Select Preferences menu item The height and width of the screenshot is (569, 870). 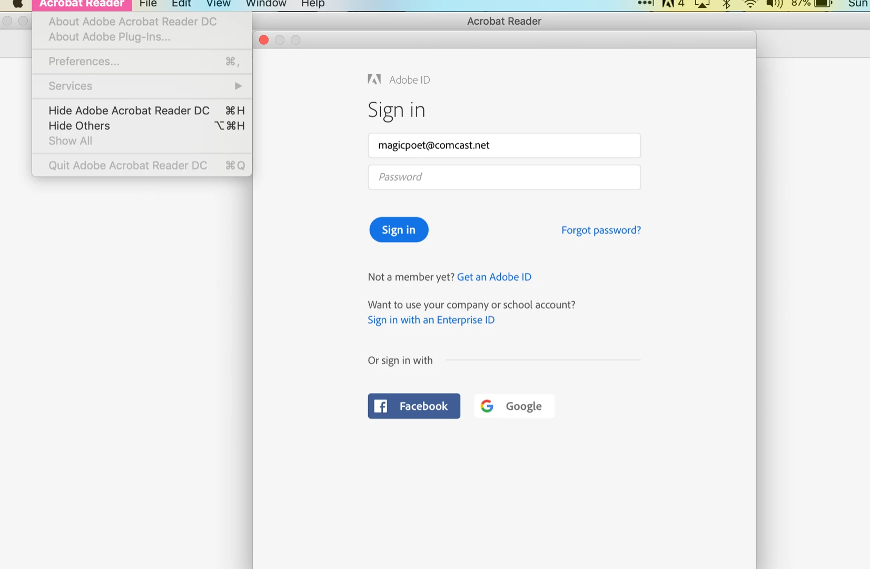pos(142,62)
